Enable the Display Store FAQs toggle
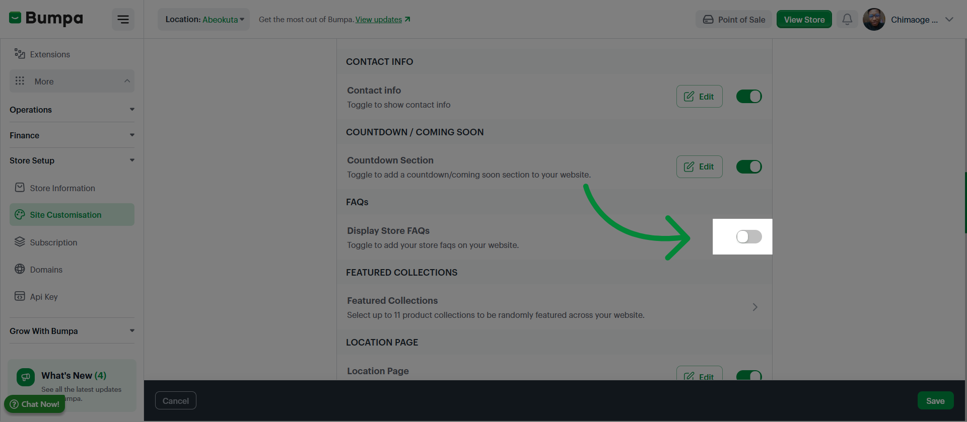The height and width of the screenshot is (422, 967). [749, 237]
